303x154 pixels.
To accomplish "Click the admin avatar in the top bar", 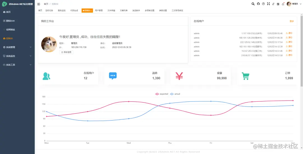I will click(x=289, y=4).
